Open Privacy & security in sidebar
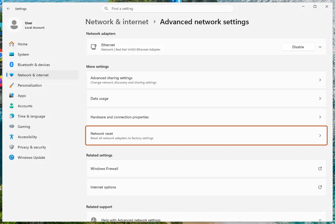 coord(42,147)
